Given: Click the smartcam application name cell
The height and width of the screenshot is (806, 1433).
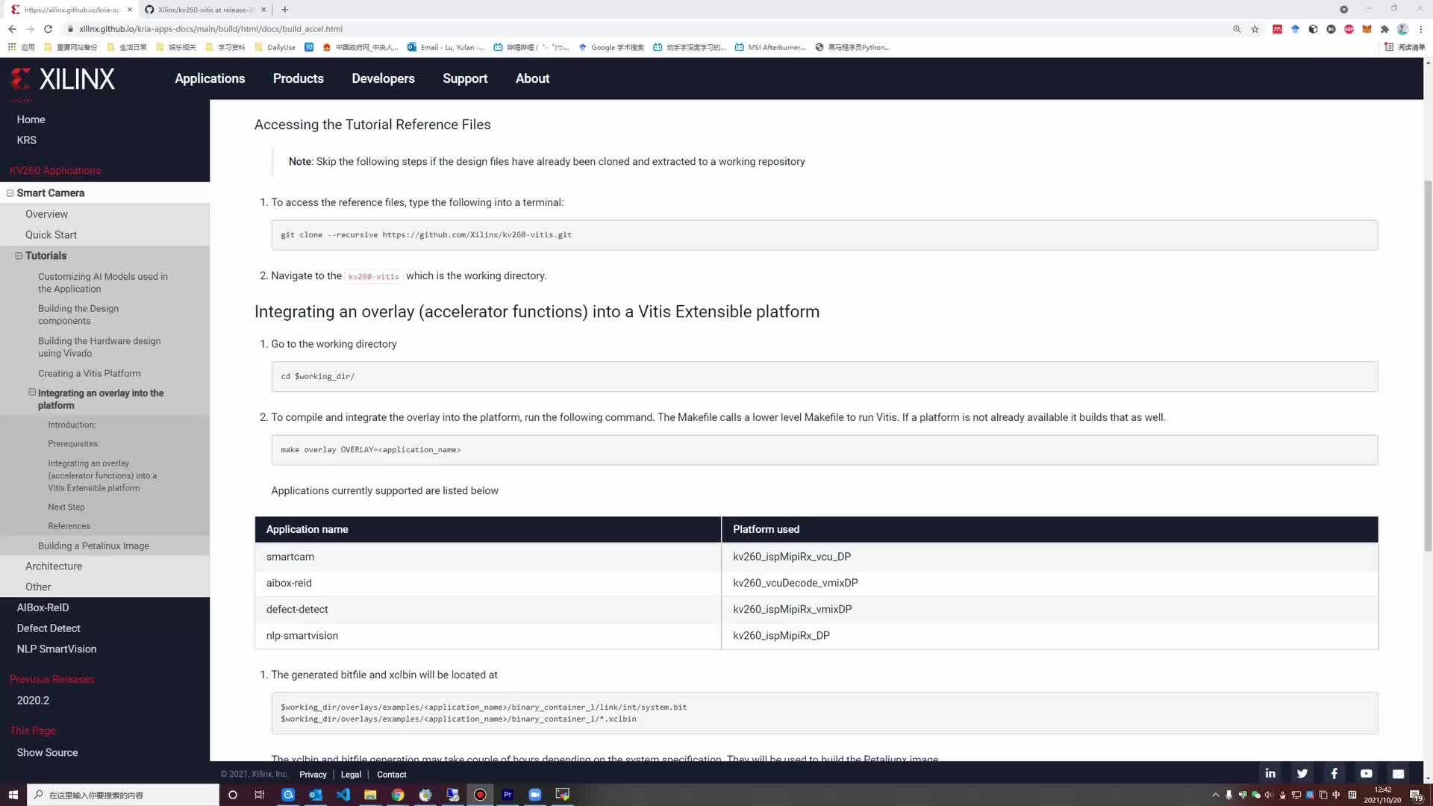Looking at the screenshot, I should pos(488,557).
